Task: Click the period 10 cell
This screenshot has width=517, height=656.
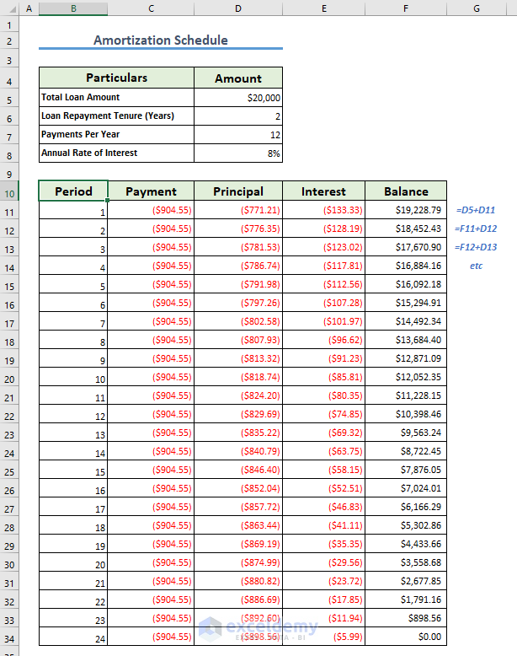Action: pos(73,377)
